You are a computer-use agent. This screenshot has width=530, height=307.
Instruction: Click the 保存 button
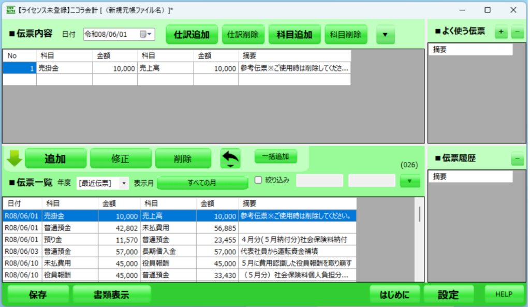coord(38,295)
